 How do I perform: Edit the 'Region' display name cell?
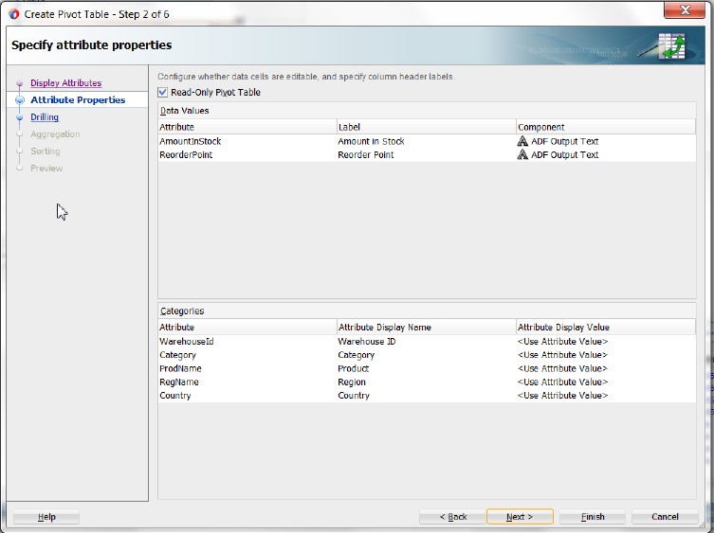point(426,382)
